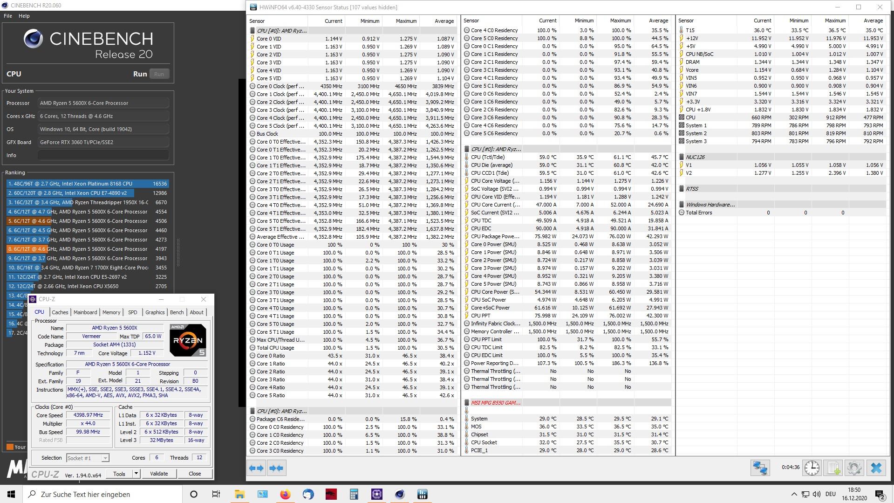The image size is (894, 503).
Task: Click the Cinebench CPU Run button
Action: [x=159, y=74]
